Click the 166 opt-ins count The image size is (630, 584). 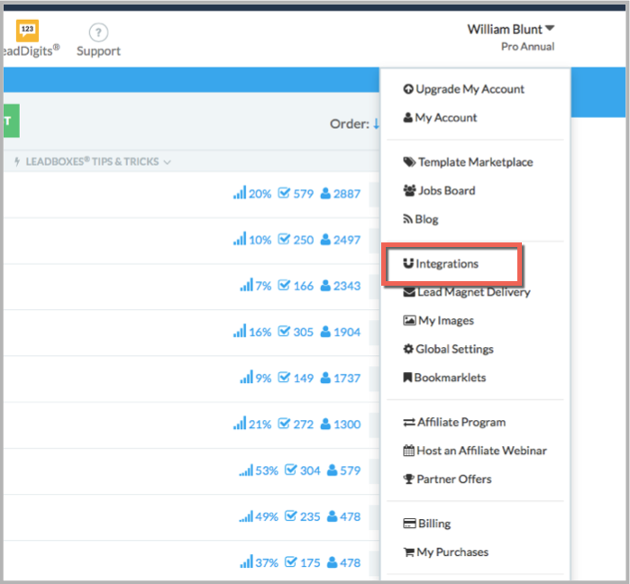coord(296,286)
